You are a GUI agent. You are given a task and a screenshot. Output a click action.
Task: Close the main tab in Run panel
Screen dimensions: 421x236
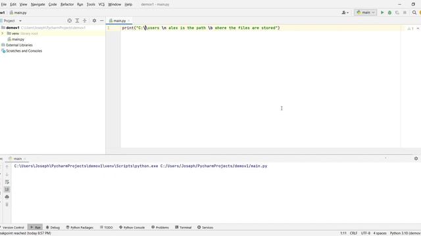pyautogui.click(x=25, y=159)
